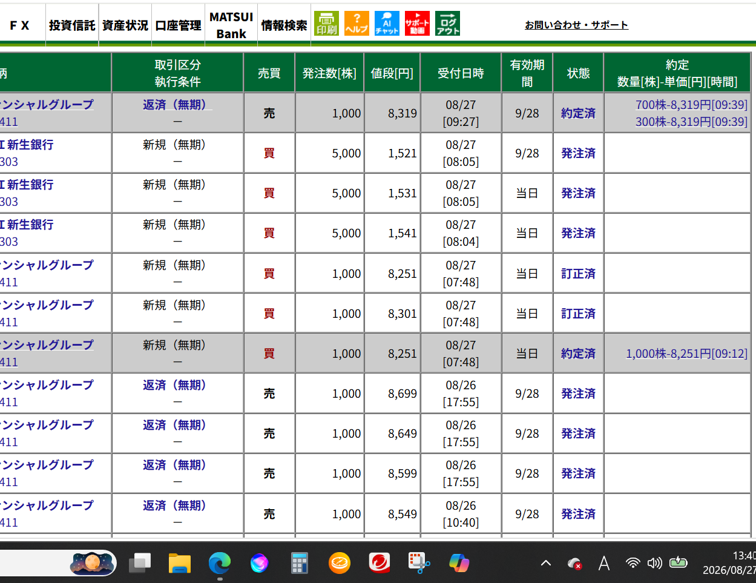Open the 資産状況 menu
Image resolution: width=756 pixels, height=583 pixels.
(x=125, y=25)
